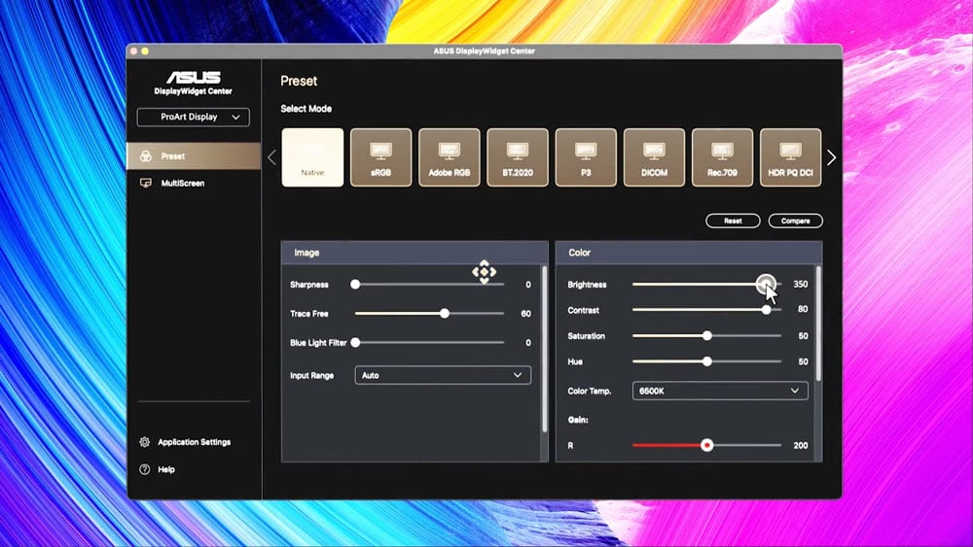Switch to BT.2020 preset mode
The width and height of the screenshot is (973, 547).
(x=518, y=157)
